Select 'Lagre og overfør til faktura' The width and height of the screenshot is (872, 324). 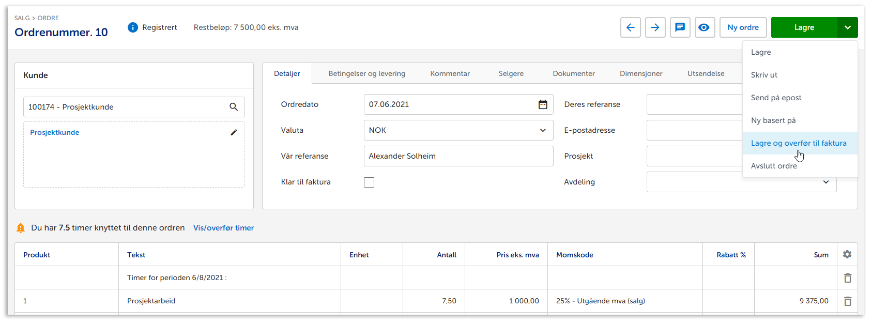pos(798,143)
